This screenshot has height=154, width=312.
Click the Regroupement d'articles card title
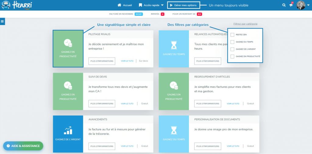coord(212,77)
